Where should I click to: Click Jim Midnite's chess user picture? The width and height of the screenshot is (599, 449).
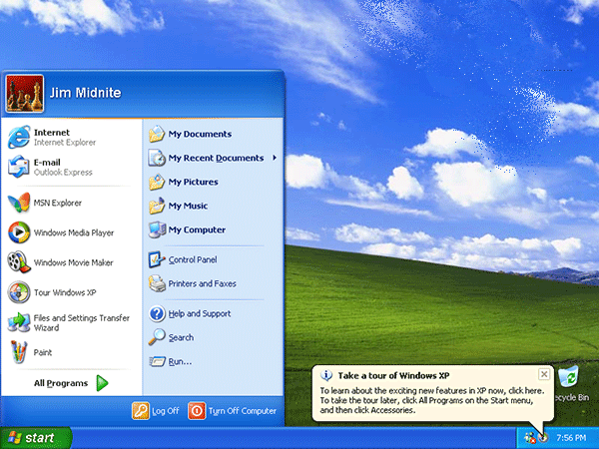(x=25, y=94)
